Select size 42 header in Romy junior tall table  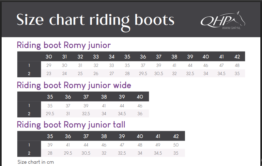click(x=176, y=136)
